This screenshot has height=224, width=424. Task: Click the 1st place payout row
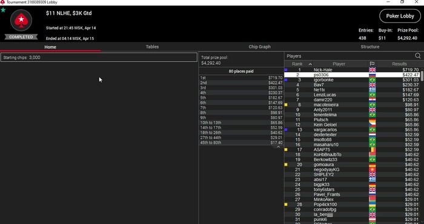pyautogui.click(x=241, y=78)
